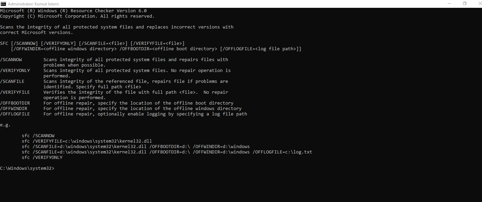The height and width of the screenshot is (202, 482).
Task: Click the Microsoft Corporation copyright line
Action: click(77, 16)
